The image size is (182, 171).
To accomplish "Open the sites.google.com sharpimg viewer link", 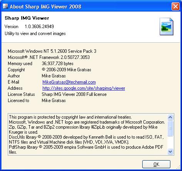I will coord(84,88).
